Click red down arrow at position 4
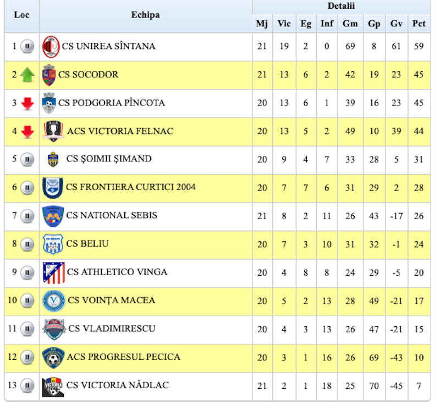440x402 pixels. [x=28, y=132]
